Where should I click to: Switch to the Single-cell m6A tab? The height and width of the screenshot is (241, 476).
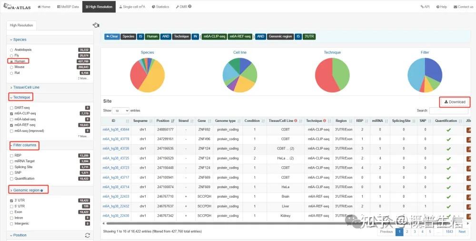click(132, 7)
